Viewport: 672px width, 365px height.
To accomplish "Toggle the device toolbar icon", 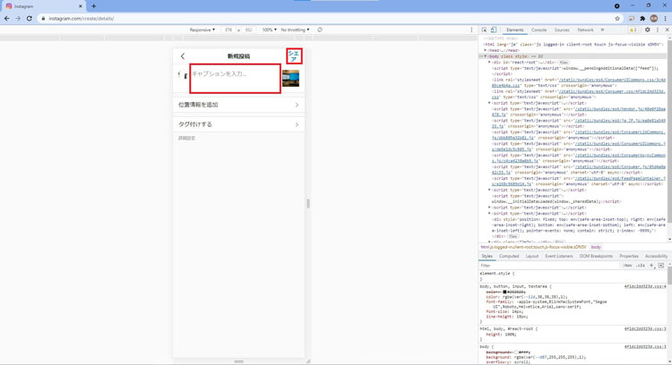I will [x=494, y=30].
